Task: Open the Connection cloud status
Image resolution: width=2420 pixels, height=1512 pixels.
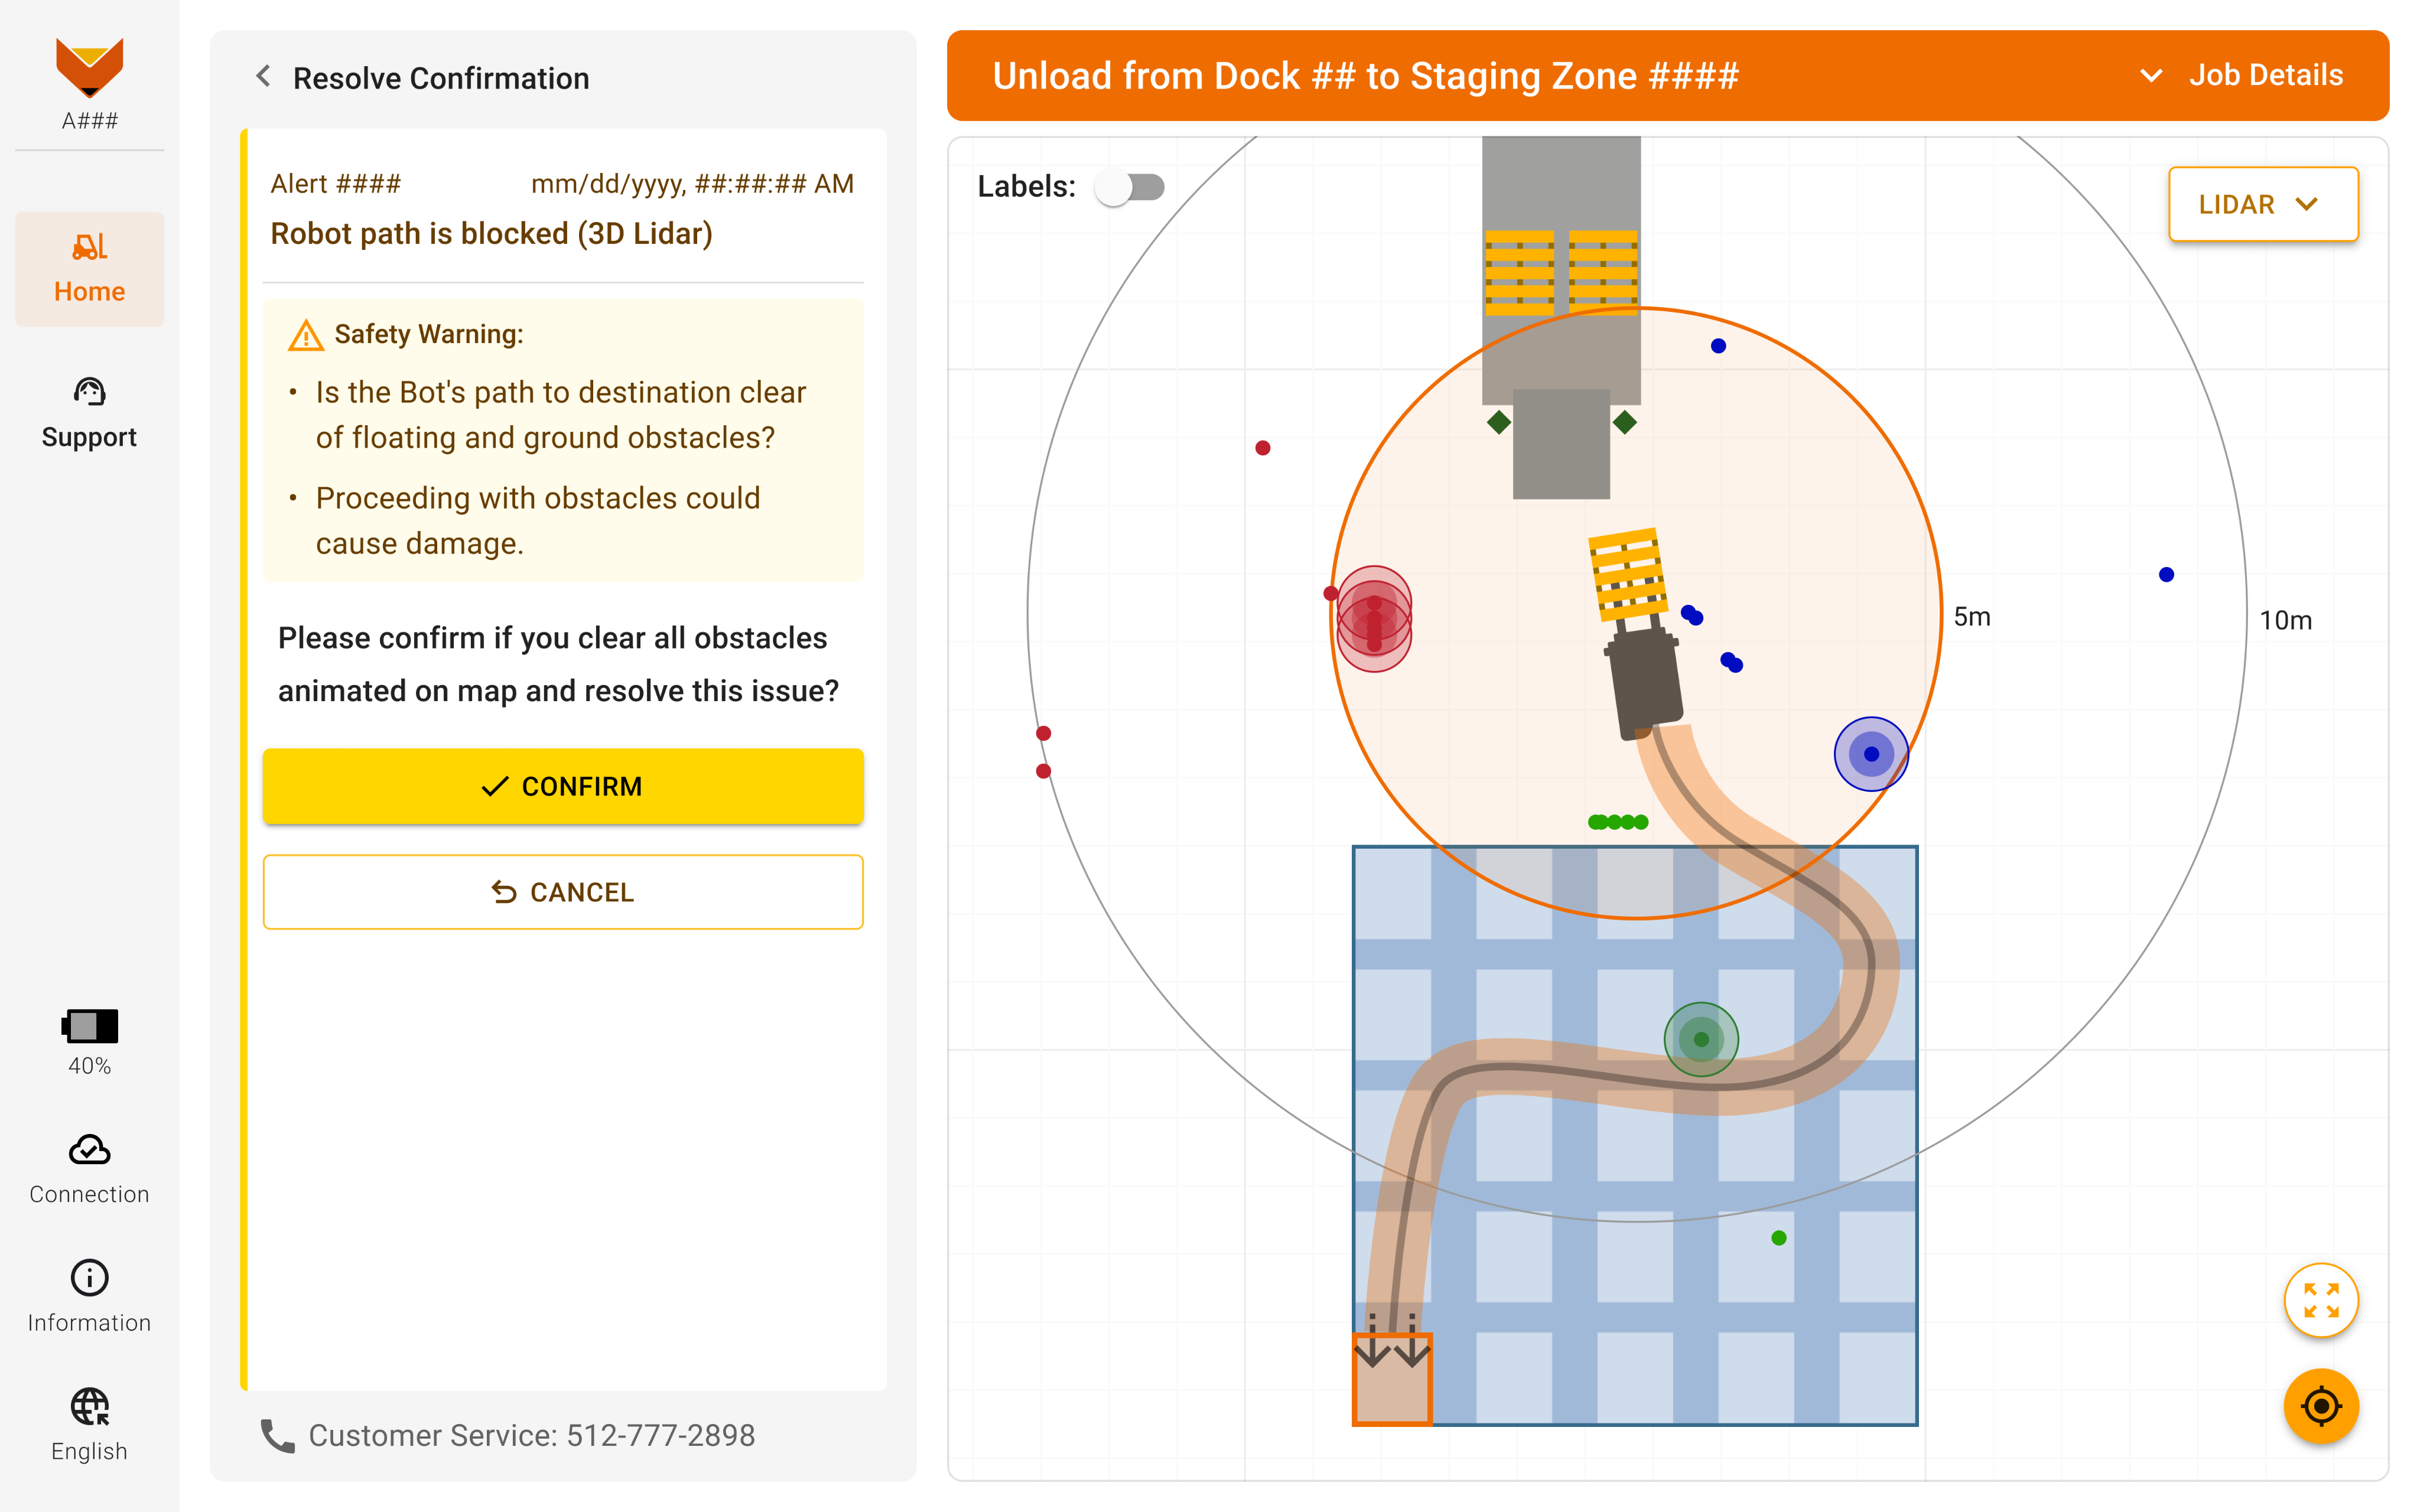Action: pyautogui.click(x=89, y=1151)
